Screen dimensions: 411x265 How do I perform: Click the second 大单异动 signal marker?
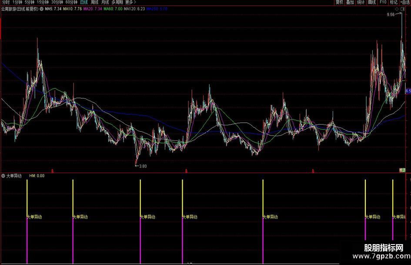coord(80,217)
